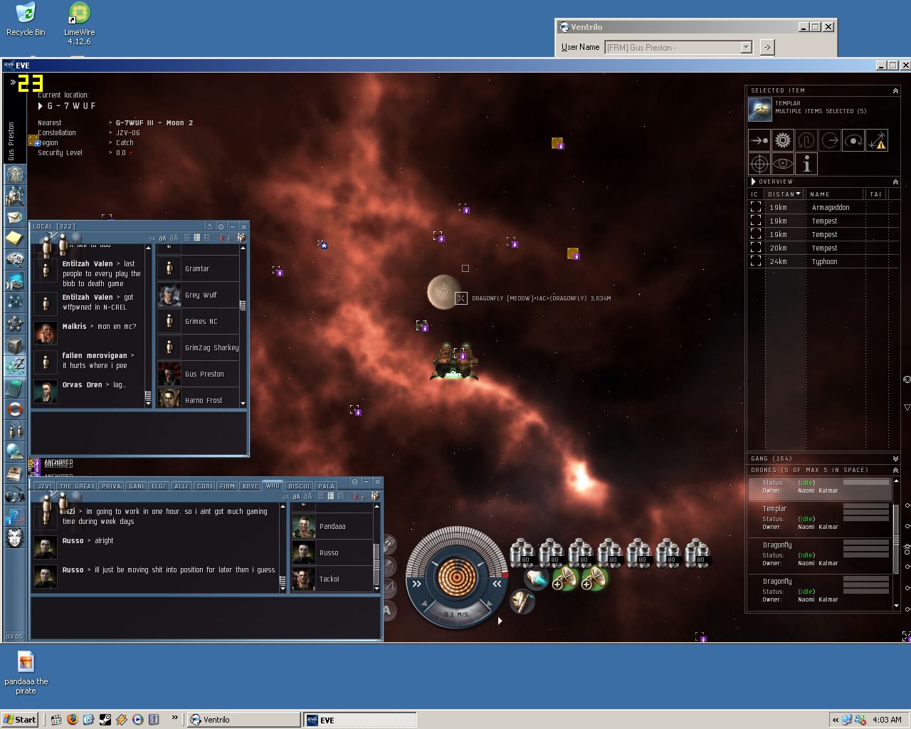Open the Windows Start menu
The height and width of the screenshot is (729, 911).
[x=20, y=720]
